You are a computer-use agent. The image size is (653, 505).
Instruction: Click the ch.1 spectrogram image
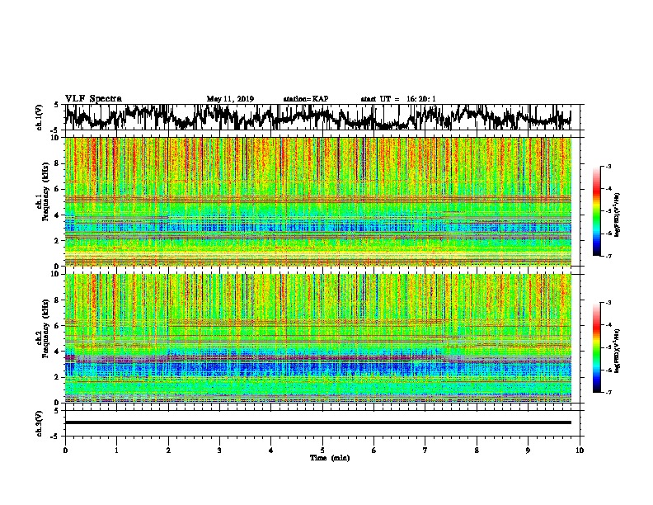[x=318, y=201]
